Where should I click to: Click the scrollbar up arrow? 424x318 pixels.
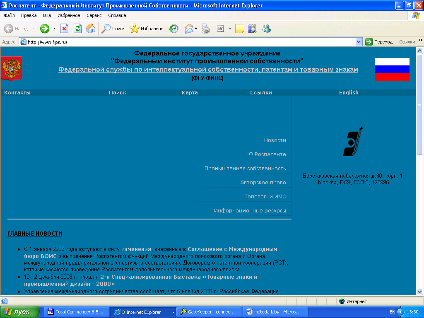click(420, 51)
